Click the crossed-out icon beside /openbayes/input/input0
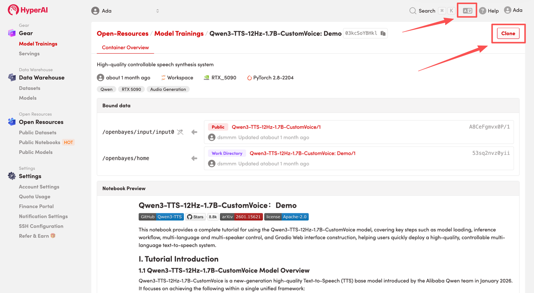 [x=180, y=132]
